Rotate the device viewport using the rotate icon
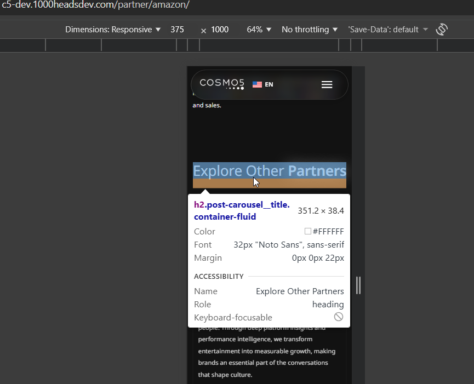Image resolution: width=474 pixels, height=384 pixels. 442,29
